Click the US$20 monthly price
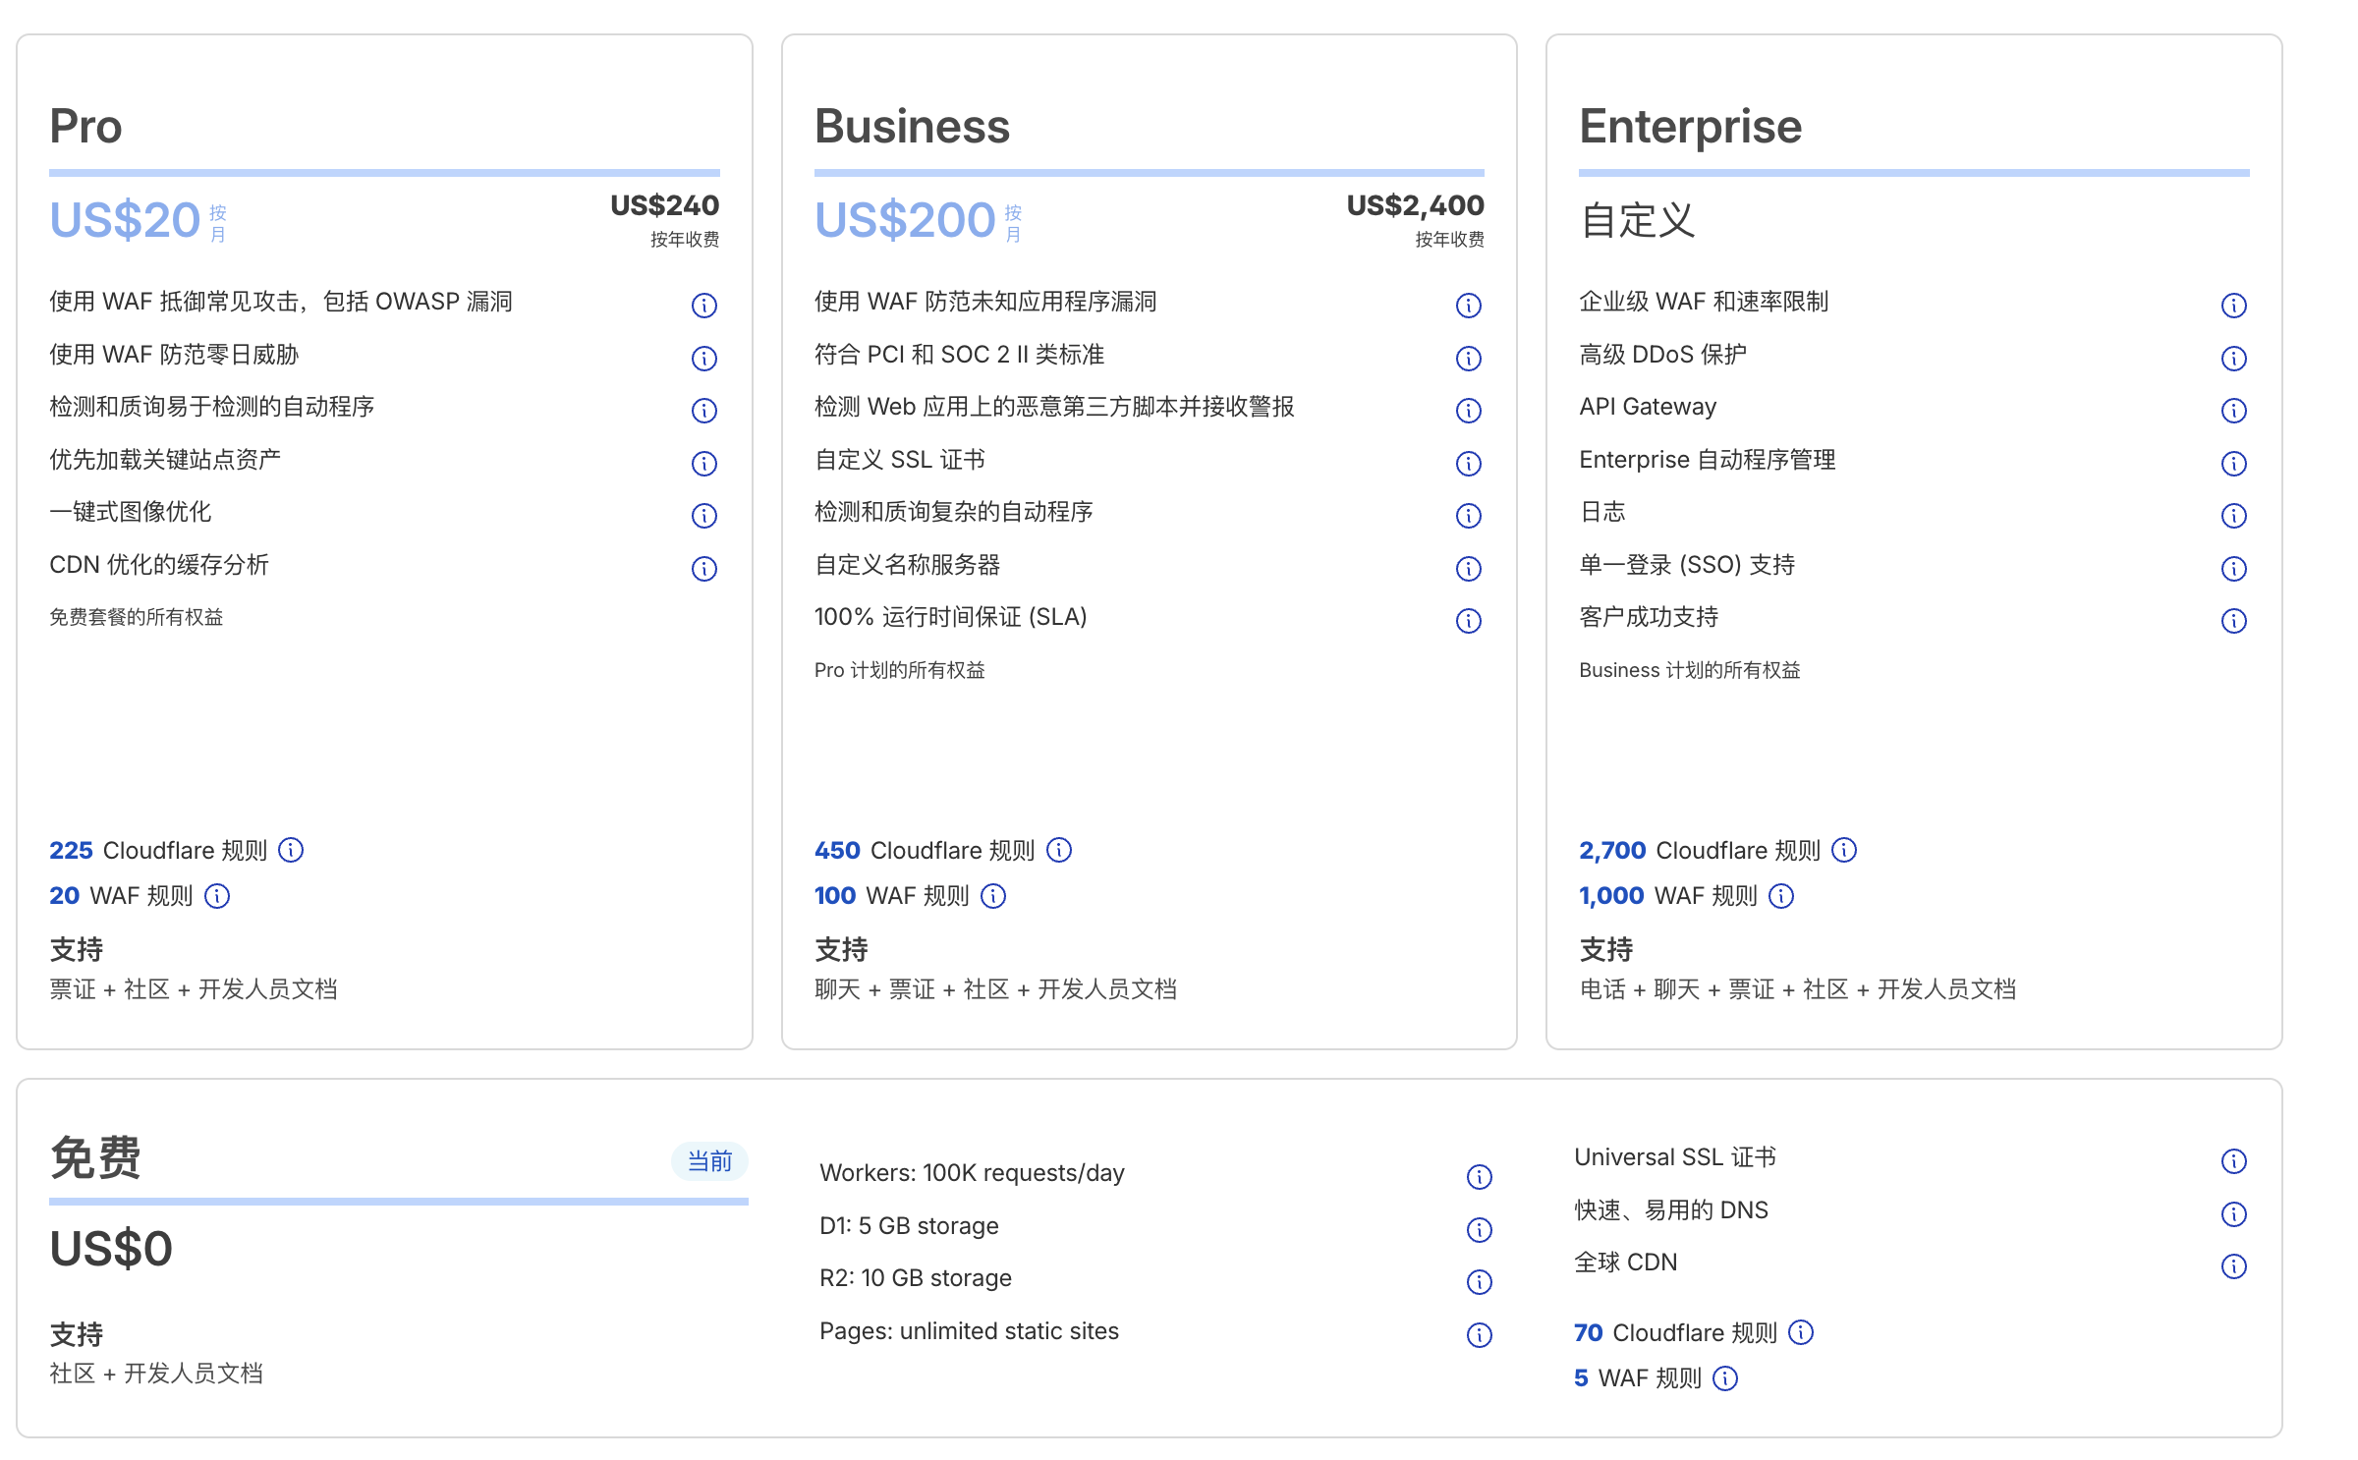 126,220
